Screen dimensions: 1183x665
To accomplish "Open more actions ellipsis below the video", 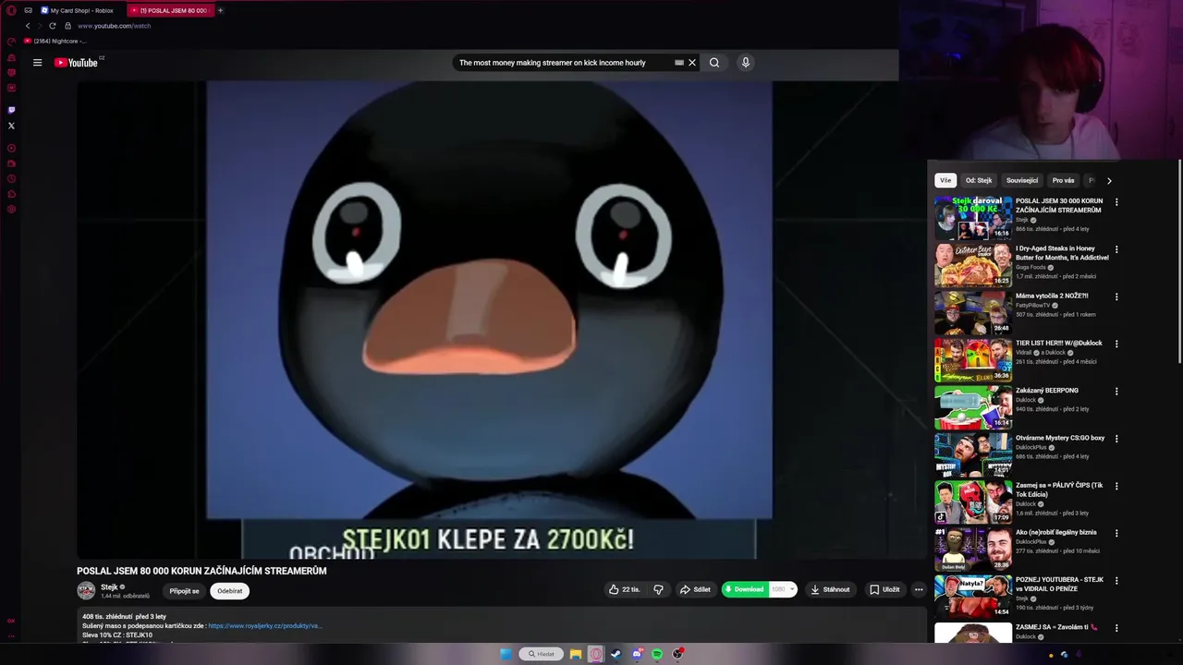I will pos(919,589).
